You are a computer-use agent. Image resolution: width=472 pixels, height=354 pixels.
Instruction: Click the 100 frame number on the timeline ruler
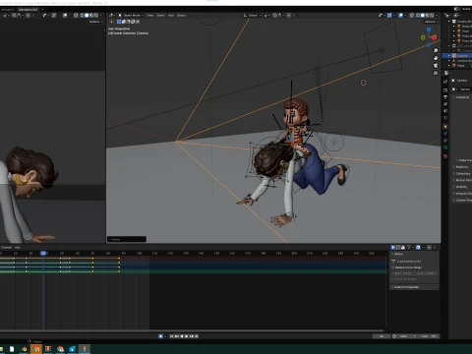[140, 253]
